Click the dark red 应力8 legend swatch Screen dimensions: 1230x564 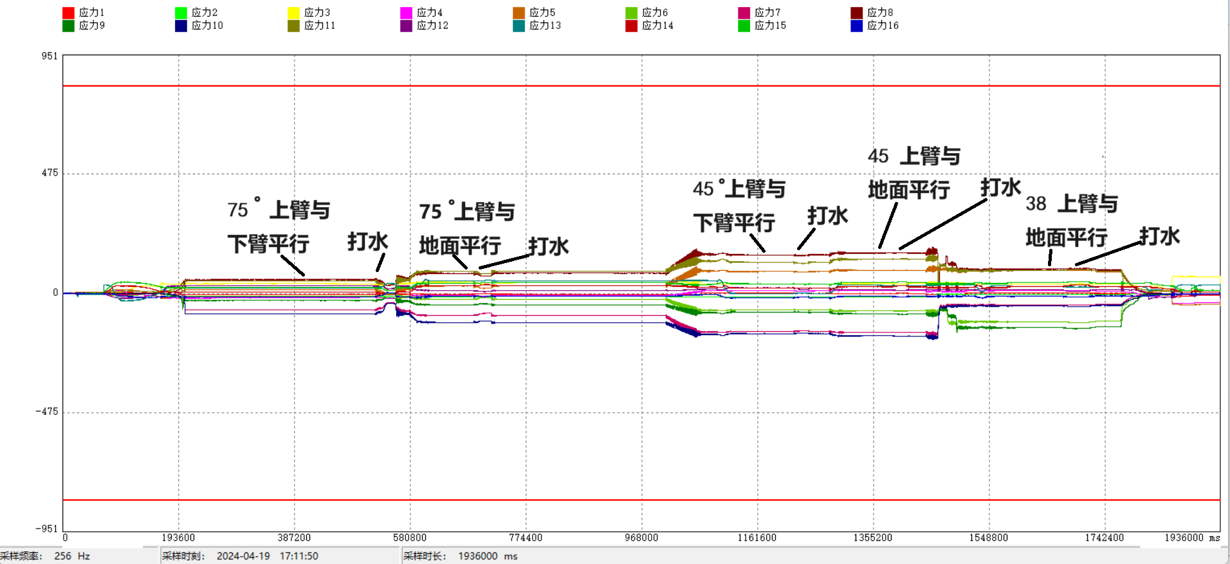pos(856,13)
